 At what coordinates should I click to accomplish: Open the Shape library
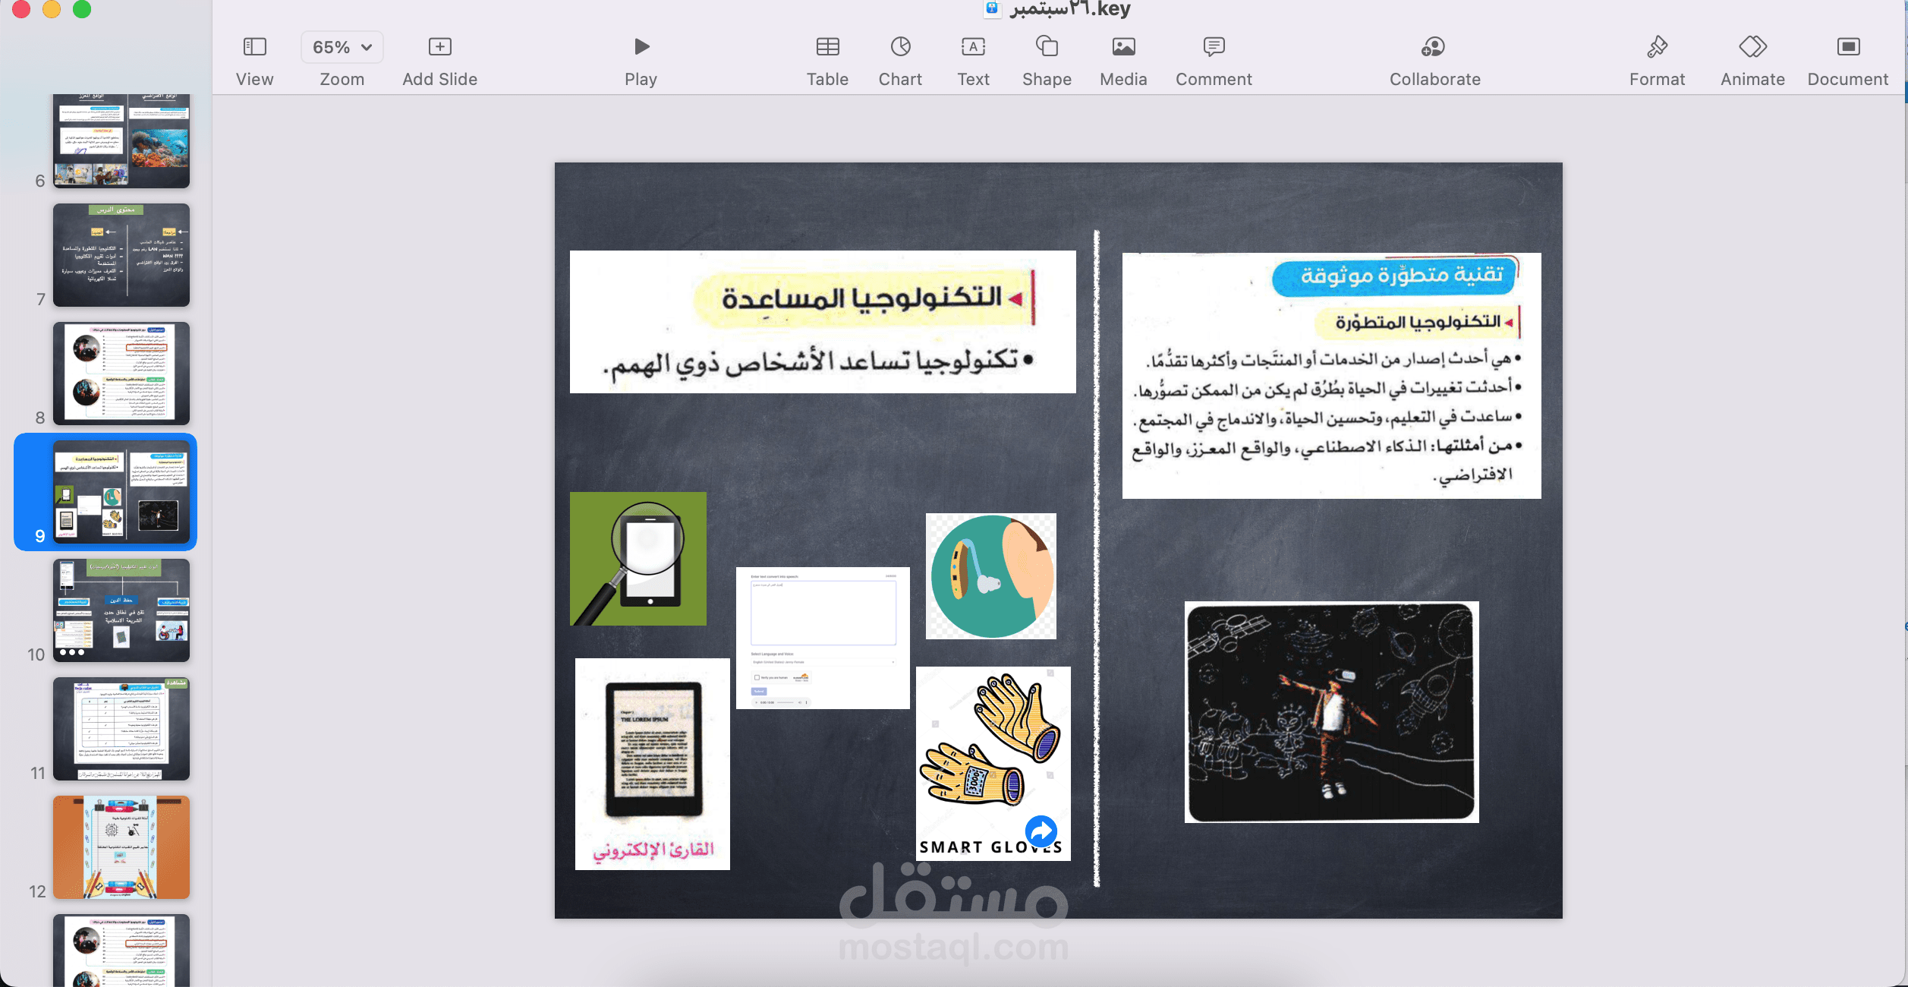pyautogui.click(x=1047, y=47)
